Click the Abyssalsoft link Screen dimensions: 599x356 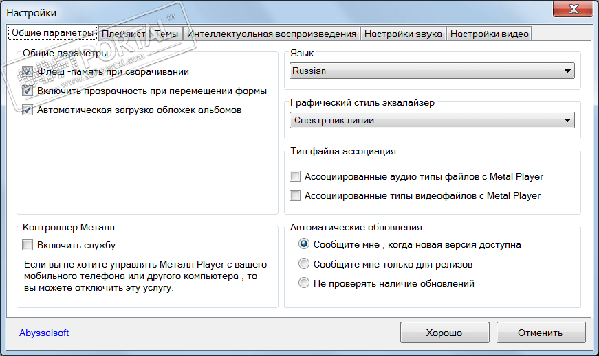[44, 333]
